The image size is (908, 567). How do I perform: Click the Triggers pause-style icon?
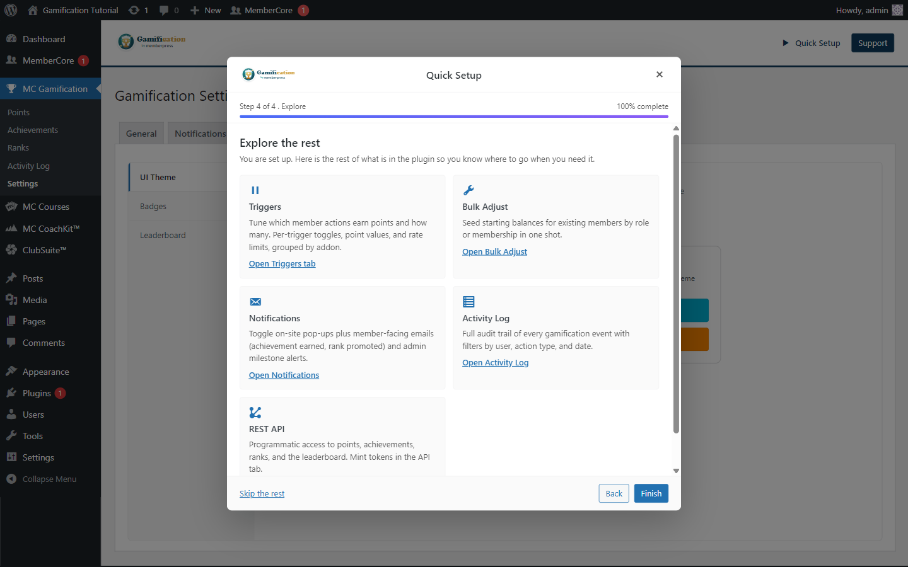tap(255, 190)
